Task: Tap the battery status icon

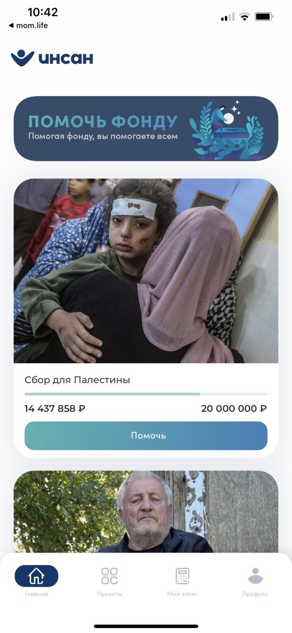Action: 264,17
